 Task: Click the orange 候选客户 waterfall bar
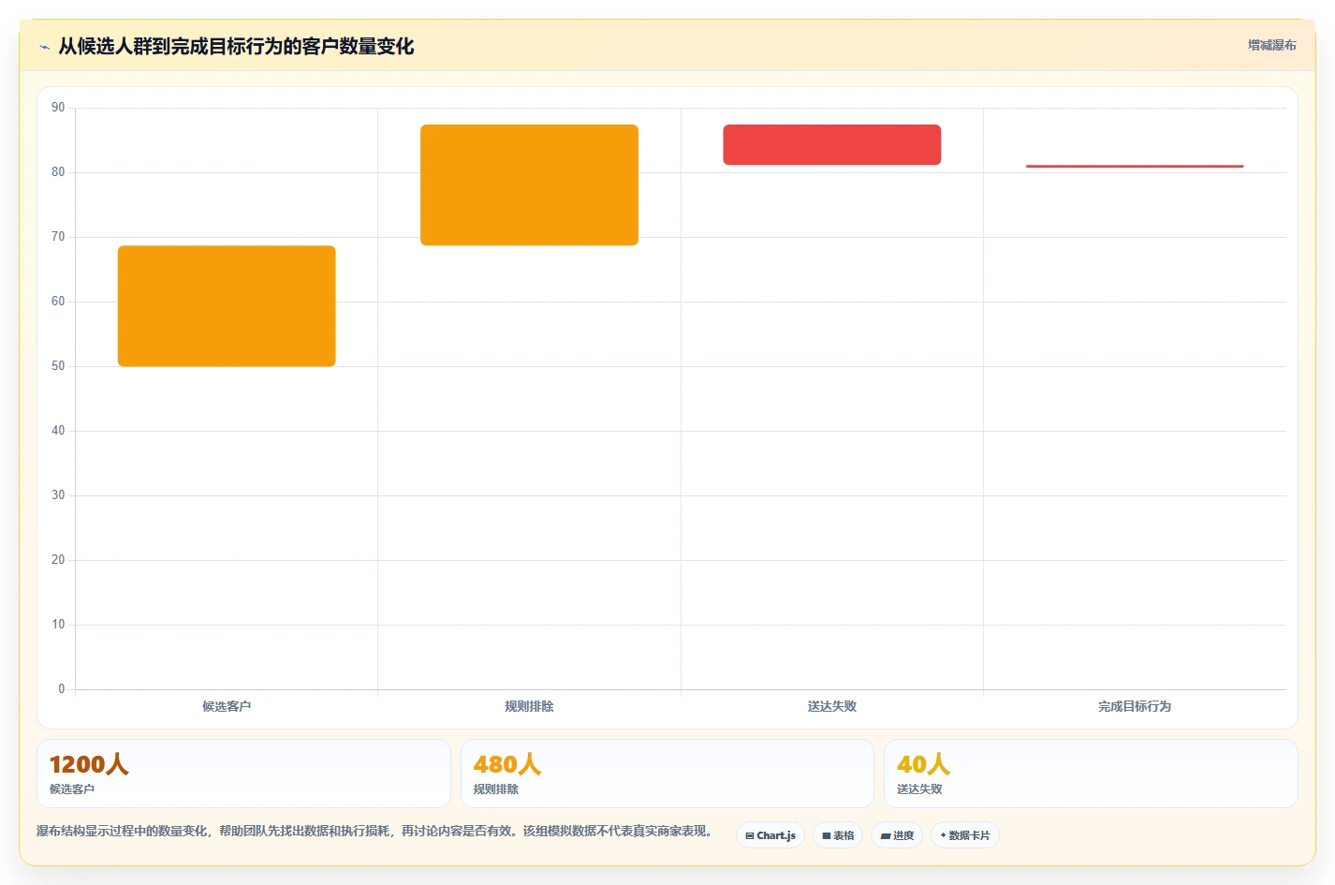click(x=227, y=306)
